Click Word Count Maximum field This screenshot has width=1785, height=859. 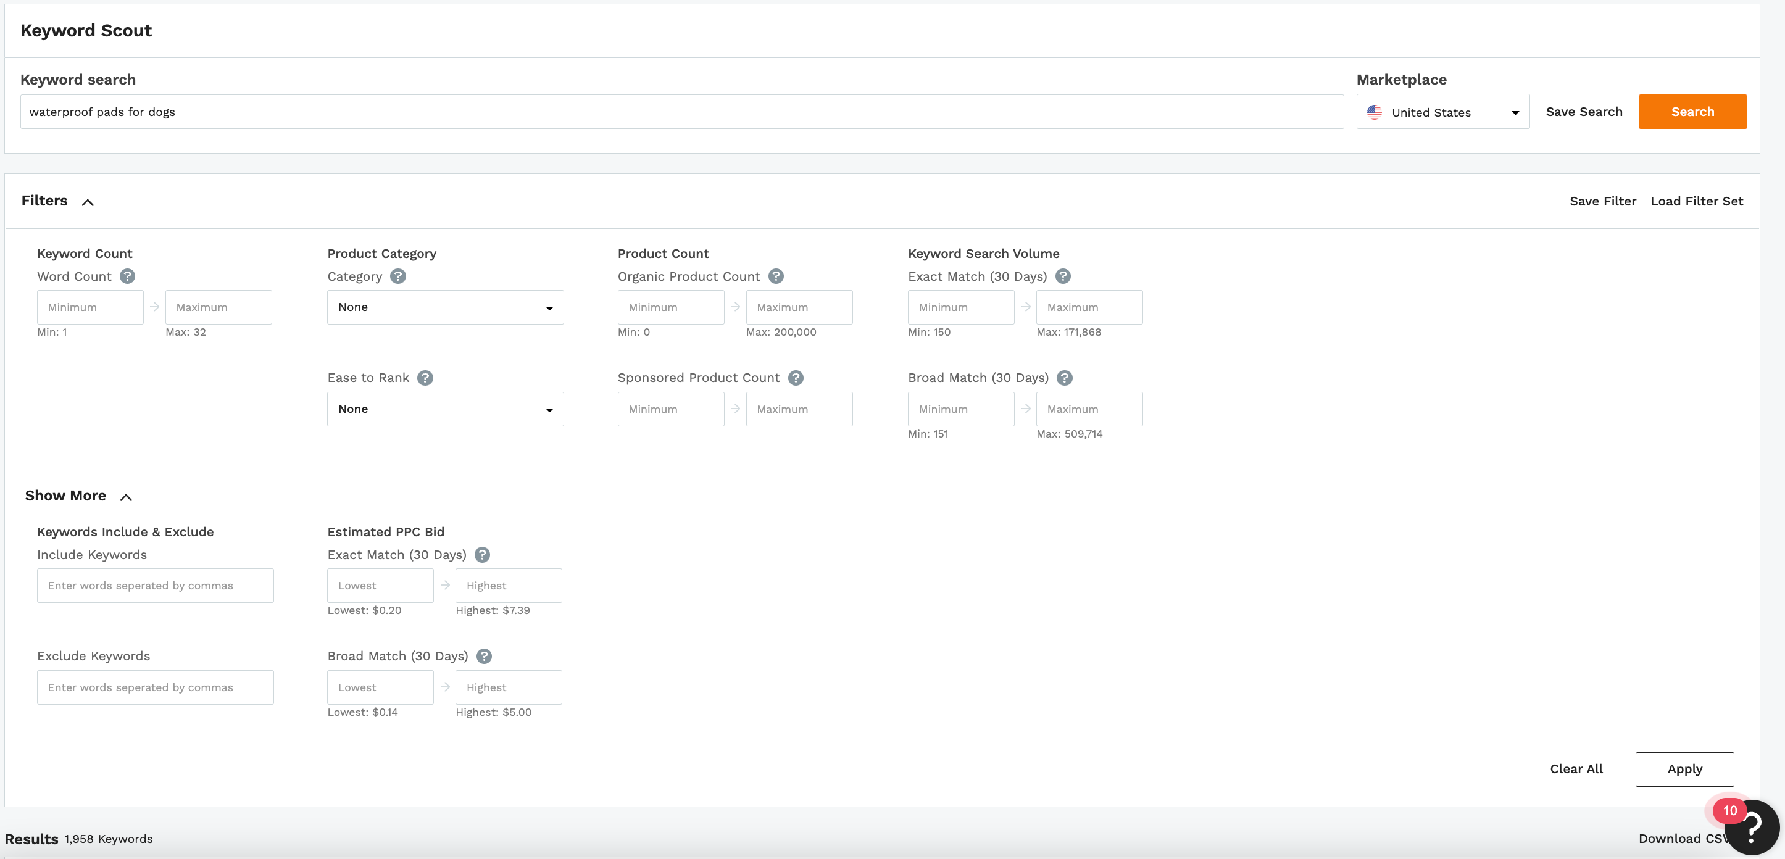tap(218, 307)
